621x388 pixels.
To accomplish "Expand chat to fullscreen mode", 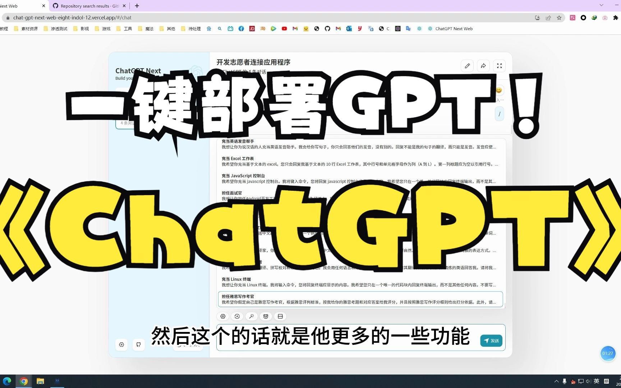I will click(500, 66).
